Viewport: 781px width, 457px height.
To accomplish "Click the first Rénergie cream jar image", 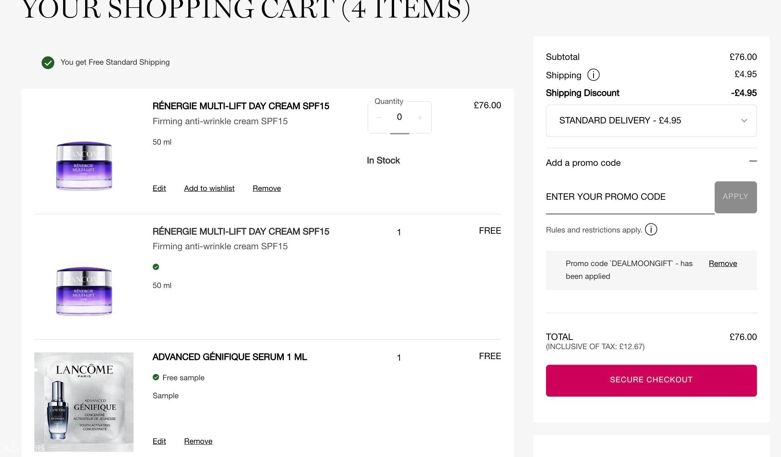I will [84, 166].
